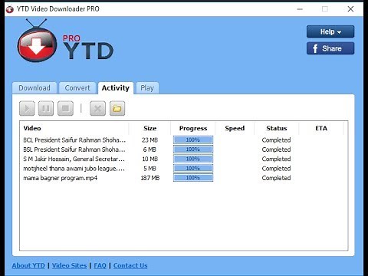
Task: Click the YTD red TV logo
Action: click(x=37, y=41)
